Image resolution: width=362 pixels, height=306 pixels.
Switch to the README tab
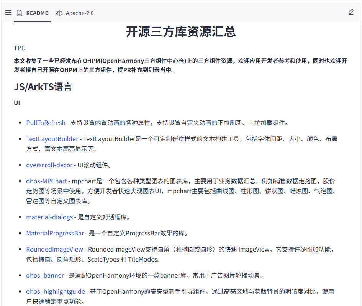pyautogui.click(x=32, y=13)
